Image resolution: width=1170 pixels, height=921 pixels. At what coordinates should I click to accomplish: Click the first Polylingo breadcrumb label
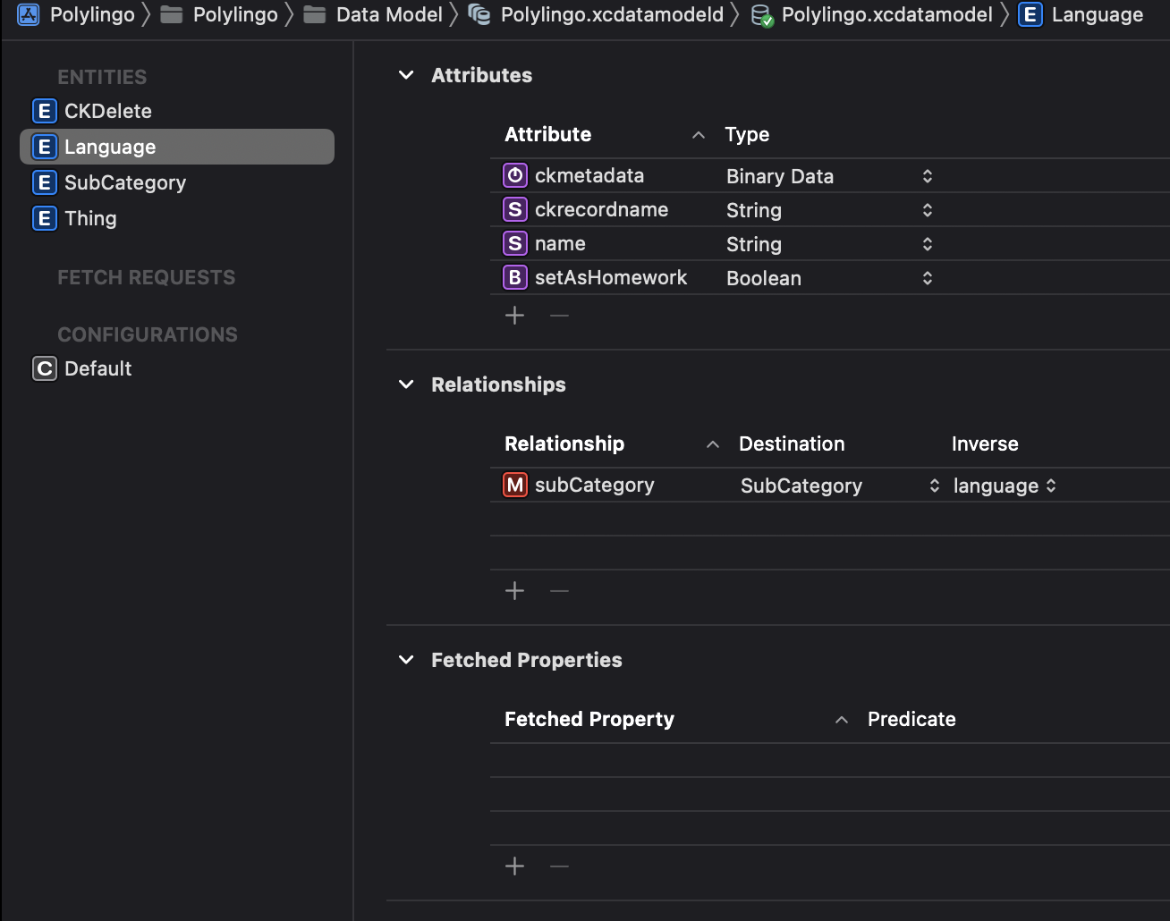pyautogui.click(x=92, y=14)
